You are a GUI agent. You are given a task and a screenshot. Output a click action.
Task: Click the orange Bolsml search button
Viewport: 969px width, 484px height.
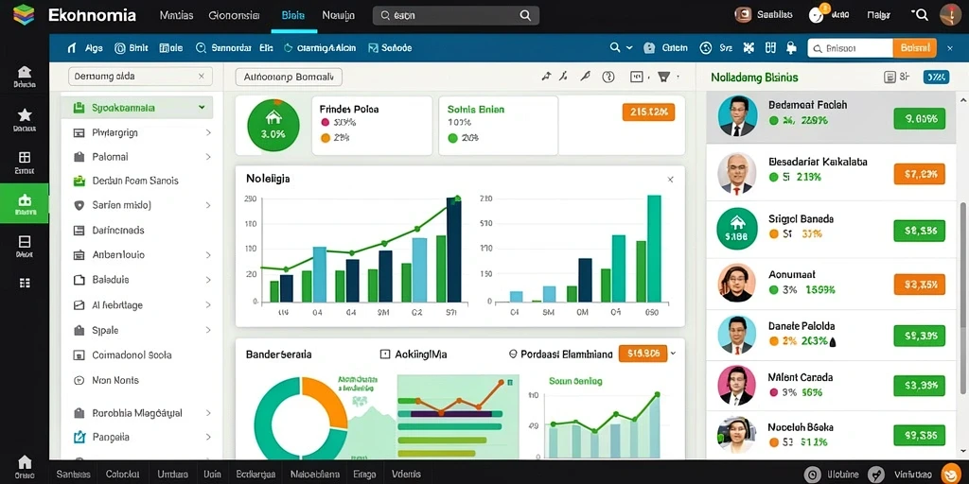click(915, 47)
